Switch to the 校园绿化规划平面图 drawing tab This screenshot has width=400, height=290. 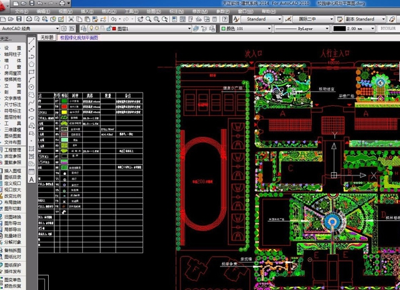click(x=79, y=38)
